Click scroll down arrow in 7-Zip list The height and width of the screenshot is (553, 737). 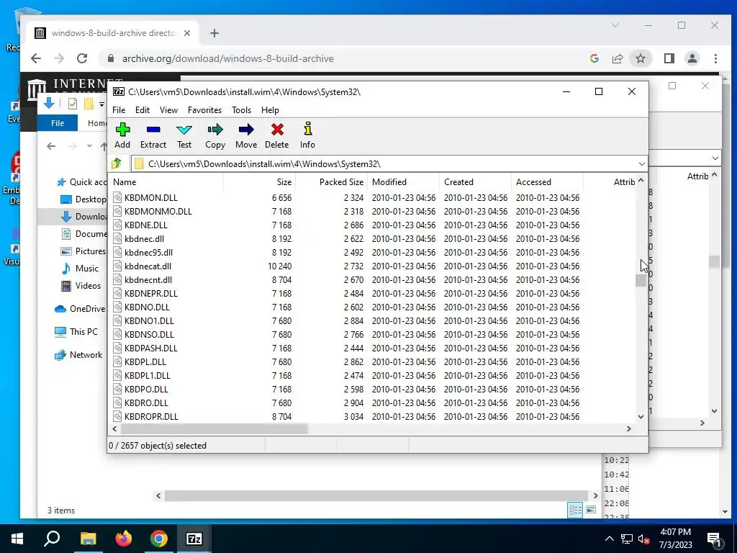pos(641,417)
